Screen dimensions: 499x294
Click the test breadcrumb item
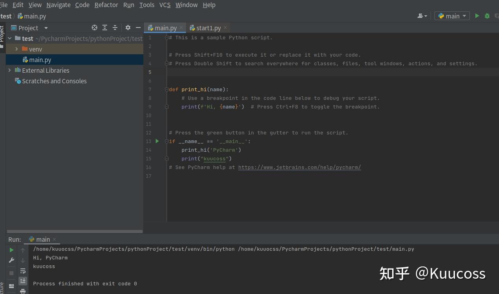point(6,16)
